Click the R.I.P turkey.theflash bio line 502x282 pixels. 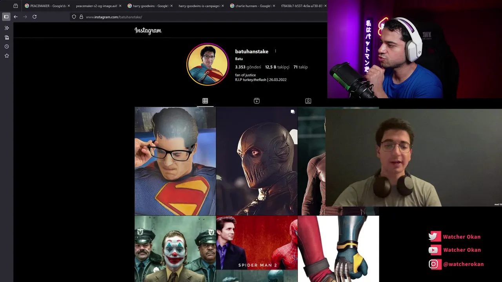pos(261,80)
